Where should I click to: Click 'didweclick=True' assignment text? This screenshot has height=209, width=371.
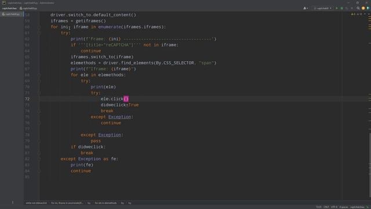(119, 105)
